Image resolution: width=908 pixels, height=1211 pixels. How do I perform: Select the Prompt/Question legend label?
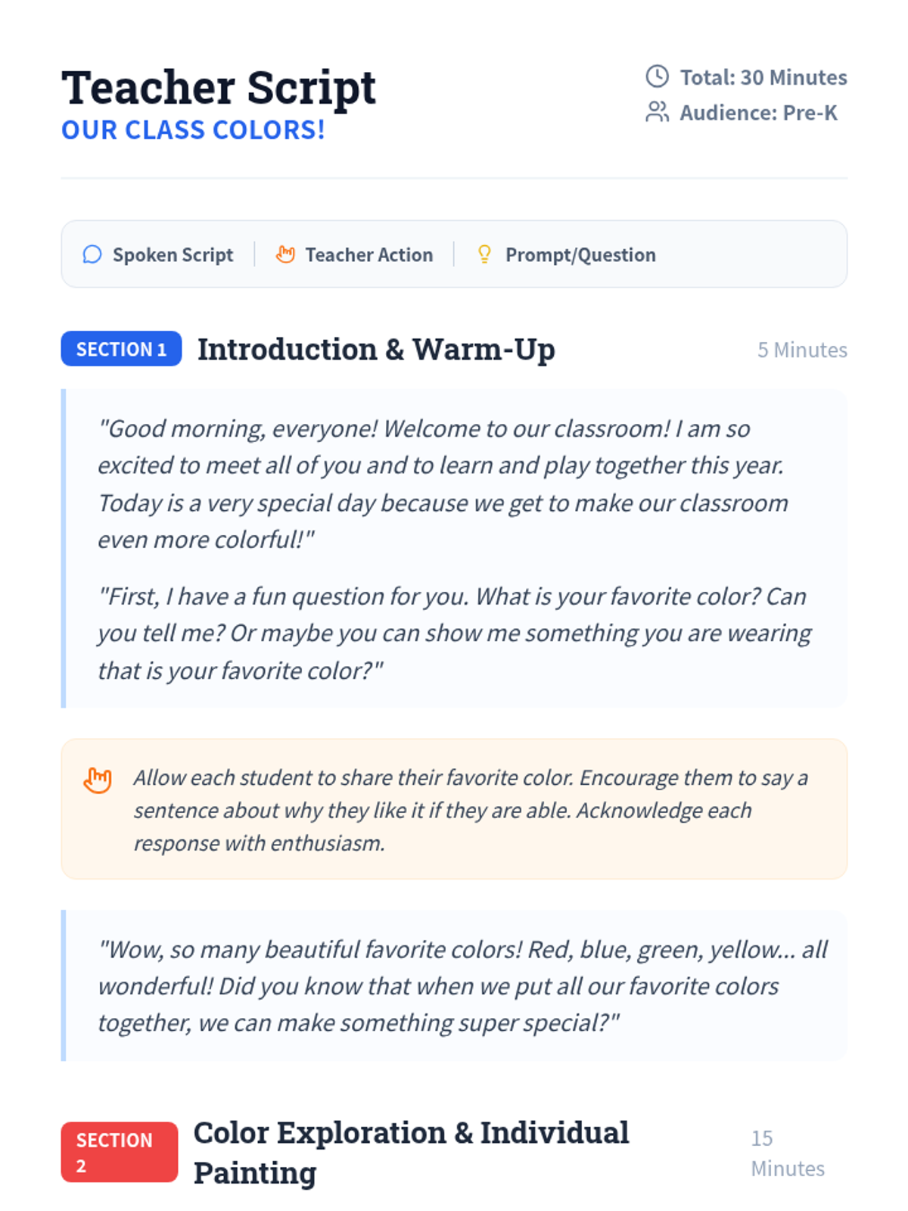580,255
